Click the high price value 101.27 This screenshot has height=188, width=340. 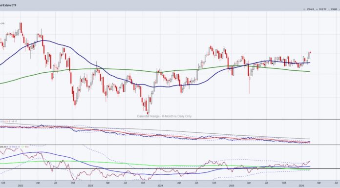coord(322,9)
